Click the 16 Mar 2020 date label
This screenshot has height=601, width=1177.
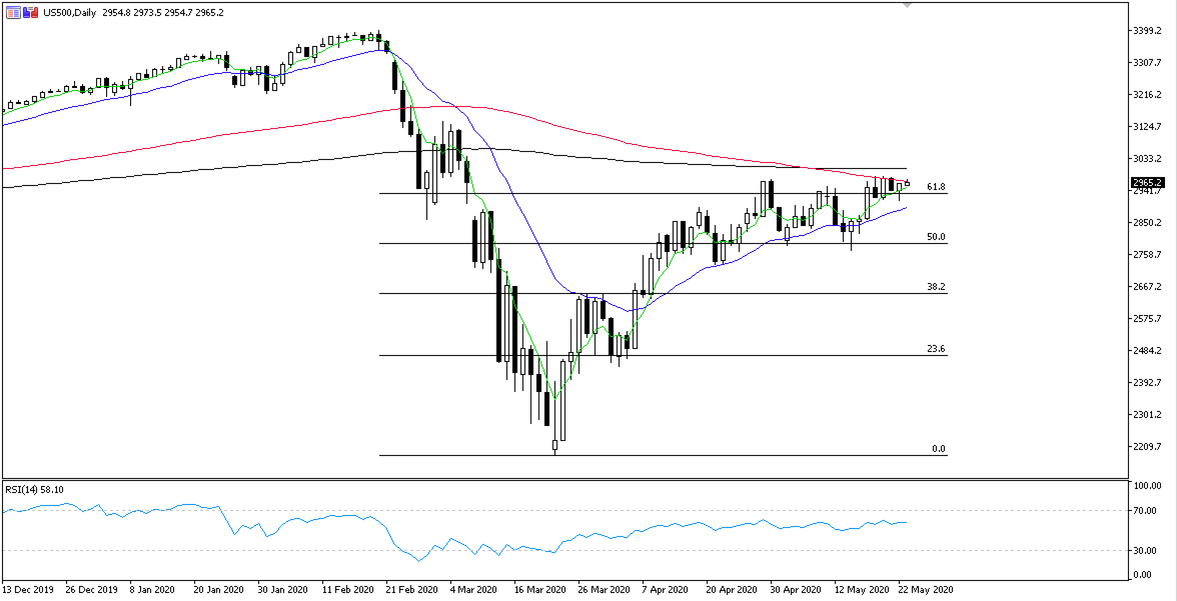[x=539, y=589]
